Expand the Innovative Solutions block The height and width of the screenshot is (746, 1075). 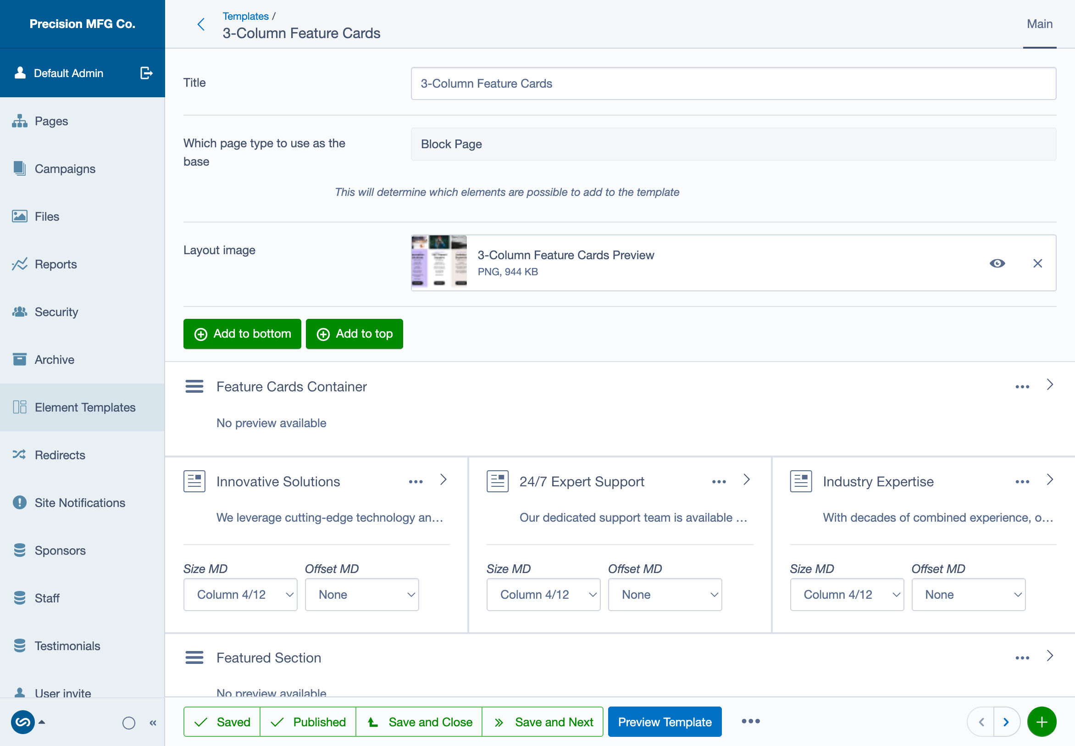point(443,479)
